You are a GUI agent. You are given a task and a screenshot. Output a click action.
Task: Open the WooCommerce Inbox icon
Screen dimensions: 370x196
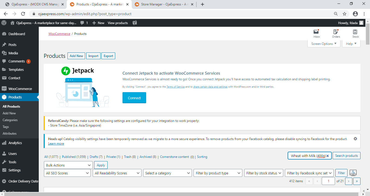coord(316,34)
